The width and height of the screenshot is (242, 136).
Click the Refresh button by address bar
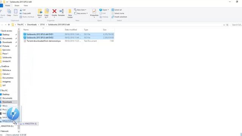tap(227, 25)
